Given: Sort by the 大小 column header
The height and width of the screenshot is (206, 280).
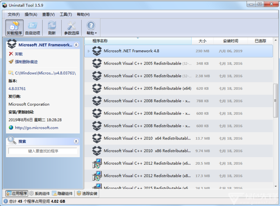Looking at the screenshot, I should 202,41.
